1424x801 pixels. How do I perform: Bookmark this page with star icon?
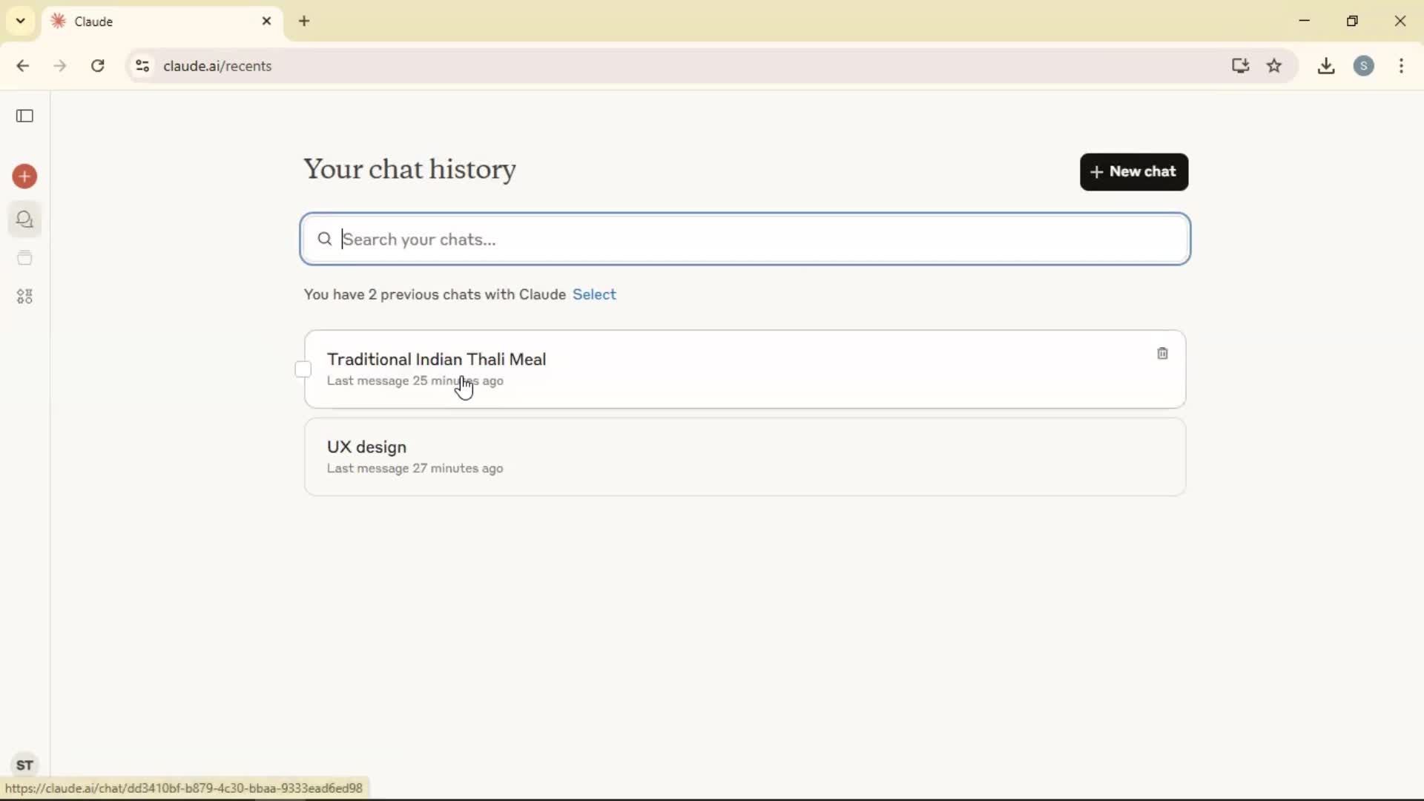click(1274, 66)
